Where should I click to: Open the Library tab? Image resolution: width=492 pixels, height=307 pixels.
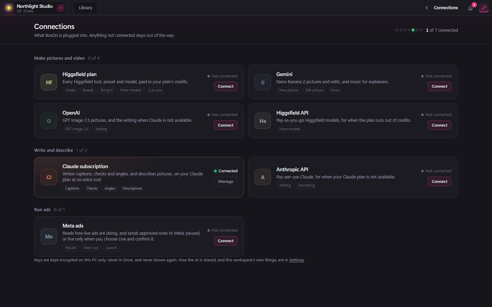(85, 8)
